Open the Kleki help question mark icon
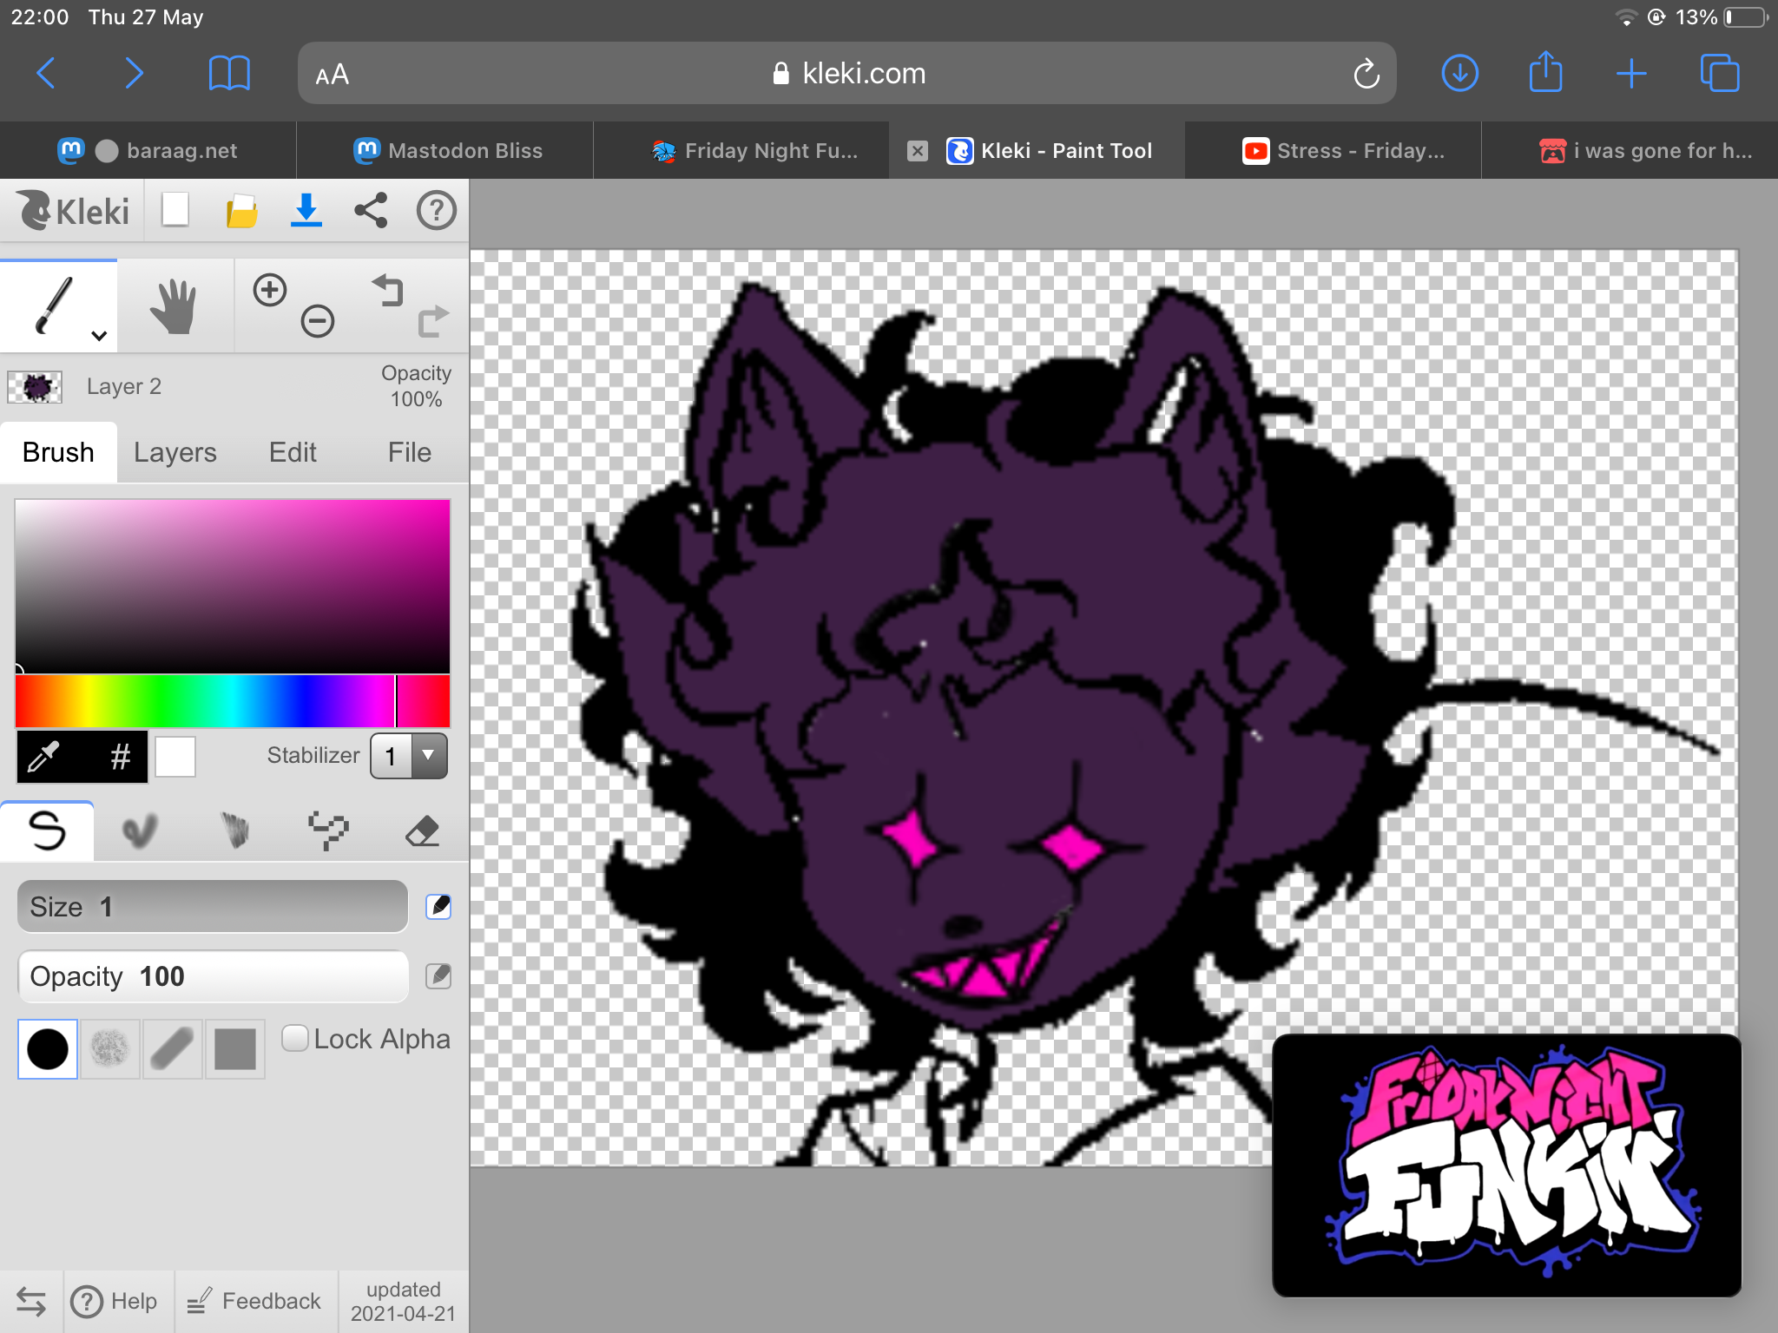Viewport: 1778px width, 1333px height. [436, 211]
